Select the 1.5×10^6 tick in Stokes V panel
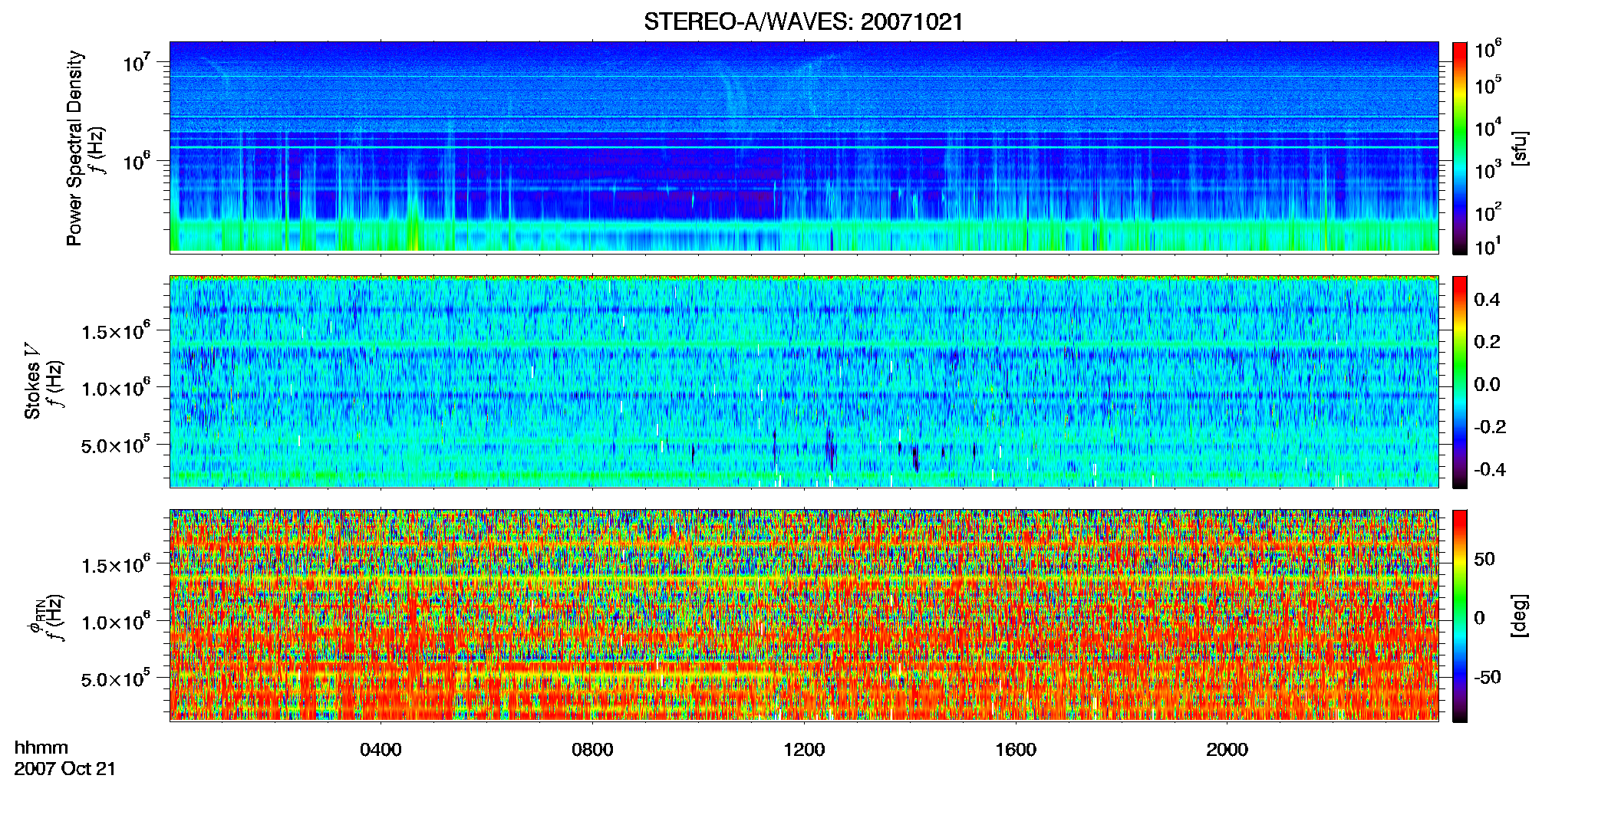 pyautogui.click(x=116, y=331)
